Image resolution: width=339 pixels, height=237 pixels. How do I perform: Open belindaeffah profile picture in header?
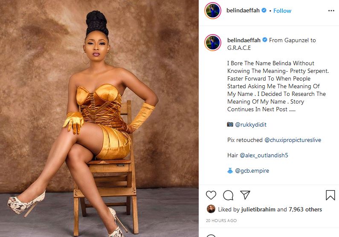pyautogui.click(x=213, y=11)
